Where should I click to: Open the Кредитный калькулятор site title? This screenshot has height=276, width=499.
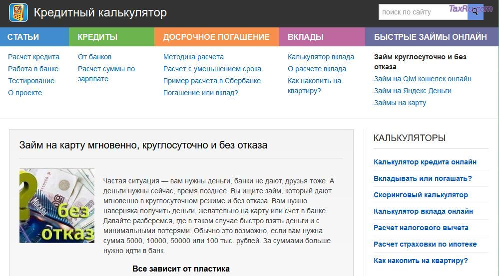click(x=100, y=12)
